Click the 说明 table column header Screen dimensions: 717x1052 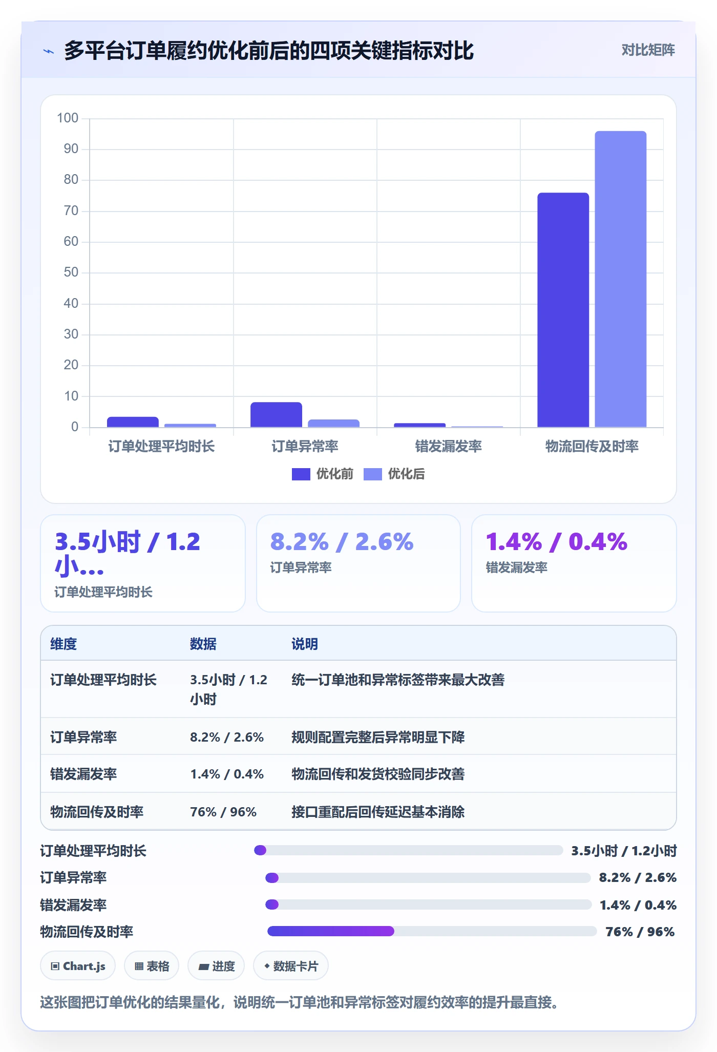305,644
